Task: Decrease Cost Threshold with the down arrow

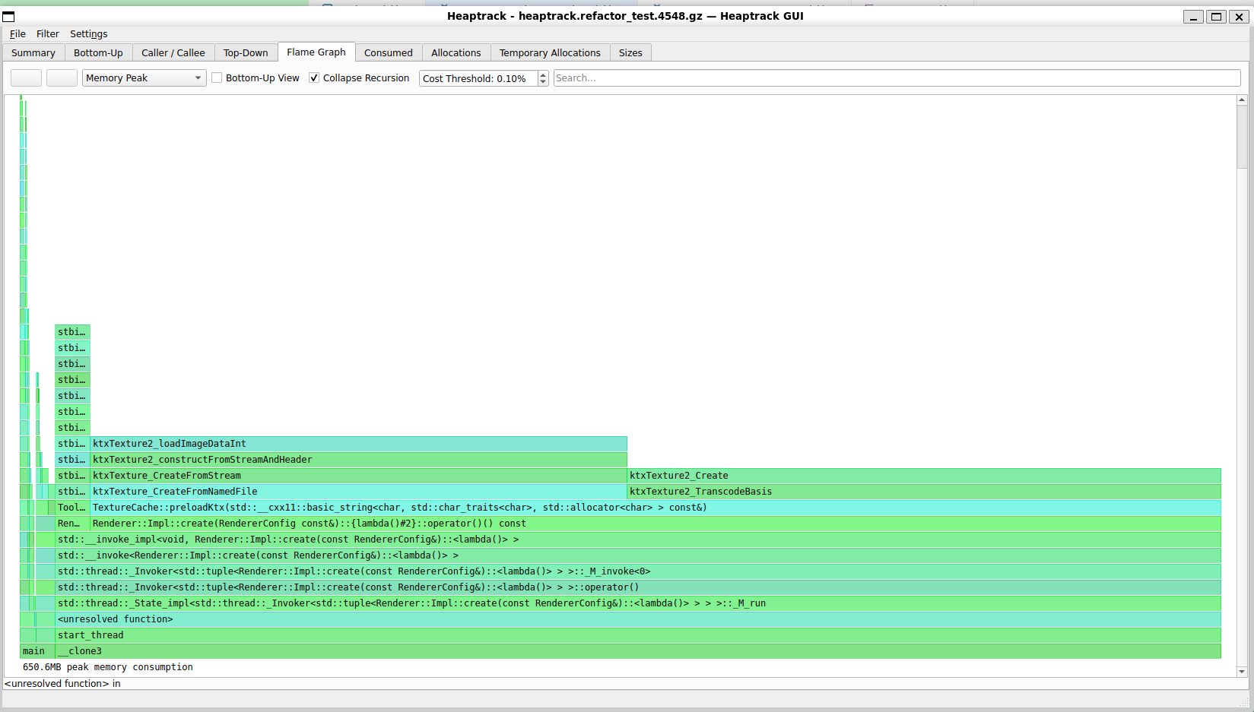Action: [543, 82]
